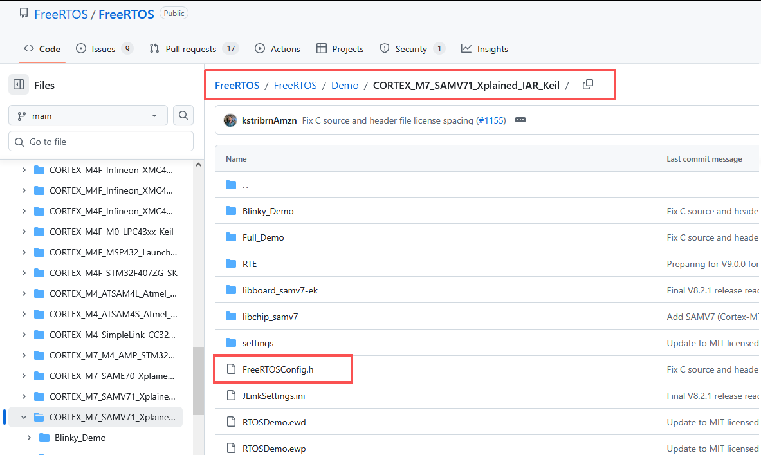
Task: Open the RTOSDemo.ewd file
Action: point(274,422)
